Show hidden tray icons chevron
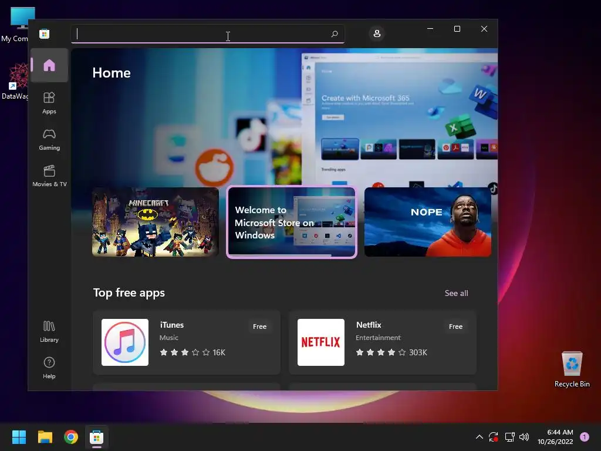Screen dimensions: 601x451 (x=479, y=437)
